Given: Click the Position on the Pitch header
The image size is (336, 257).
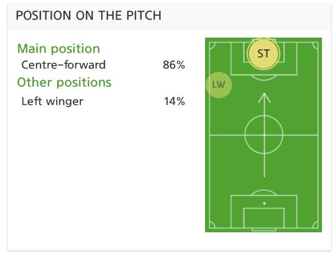Looking at the screenshot, I should (x=89, y=15).
